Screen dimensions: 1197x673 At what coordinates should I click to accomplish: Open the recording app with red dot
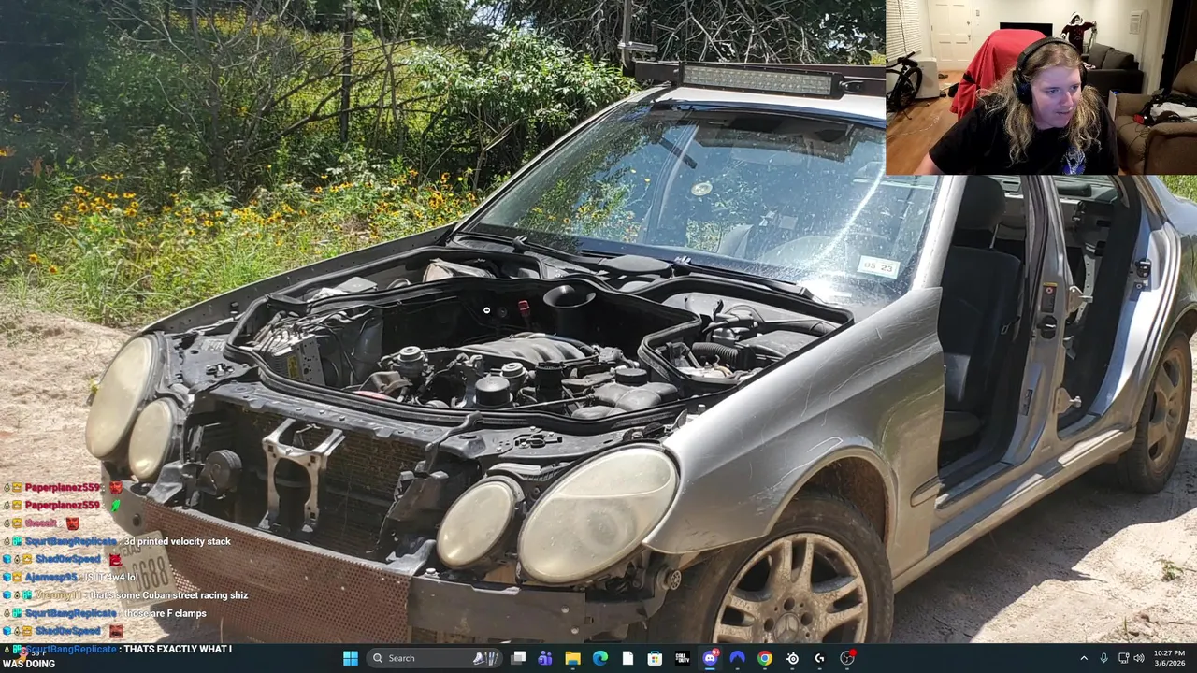tap(847, 658)
